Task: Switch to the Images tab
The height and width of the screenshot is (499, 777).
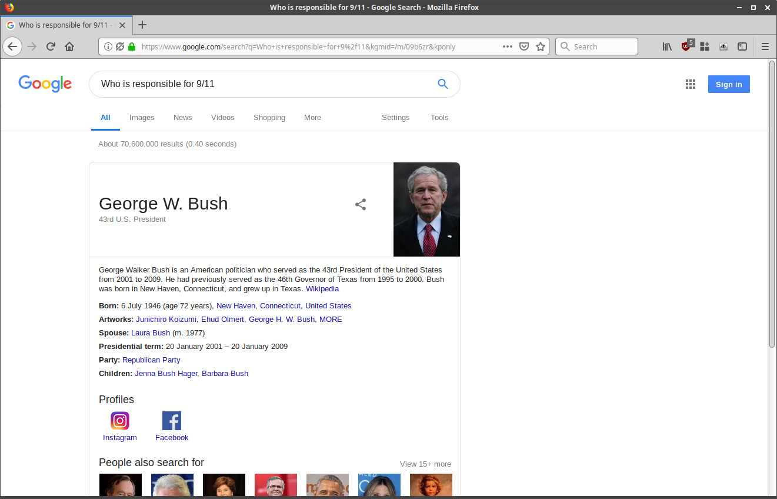Action: pos(142,118)
